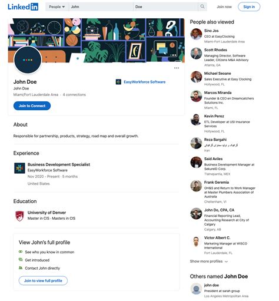Image resolution: width=279 pixels, height=301 pixels.
Task: Click the Sign in button
Action: (x=249, y=7)
